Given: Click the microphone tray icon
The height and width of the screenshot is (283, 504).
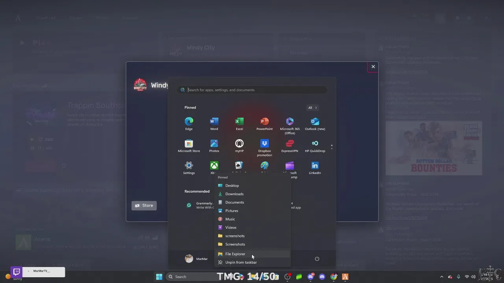Looking at the screenshot, I should [458, 277].
